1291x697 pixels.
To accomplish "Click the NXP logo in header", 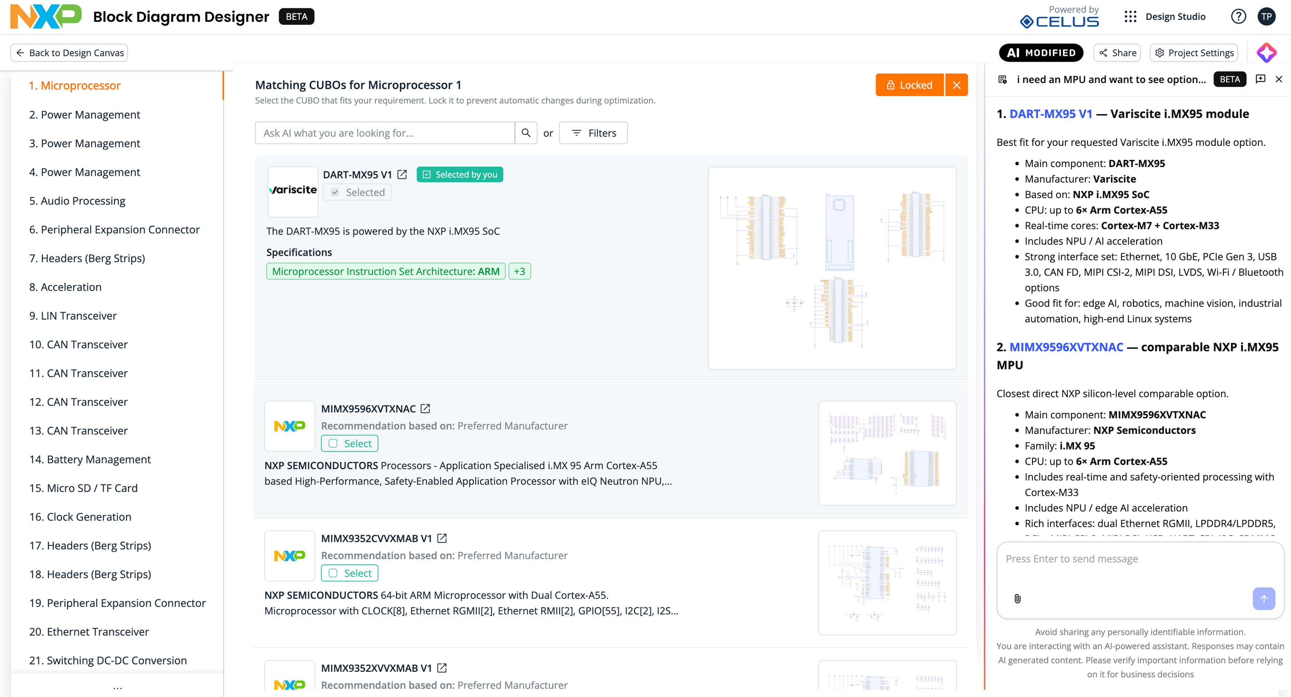I will pyautogui.click(x=46, y=16).
